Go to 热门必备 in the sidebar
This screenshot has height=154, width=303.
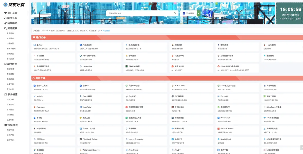11,13
